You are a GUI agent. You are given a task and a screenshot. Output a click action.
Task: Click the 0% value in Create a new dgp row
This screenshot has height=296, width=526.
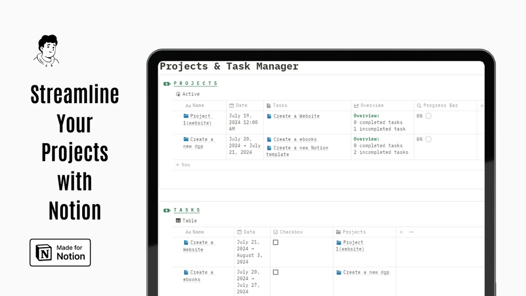419,139
